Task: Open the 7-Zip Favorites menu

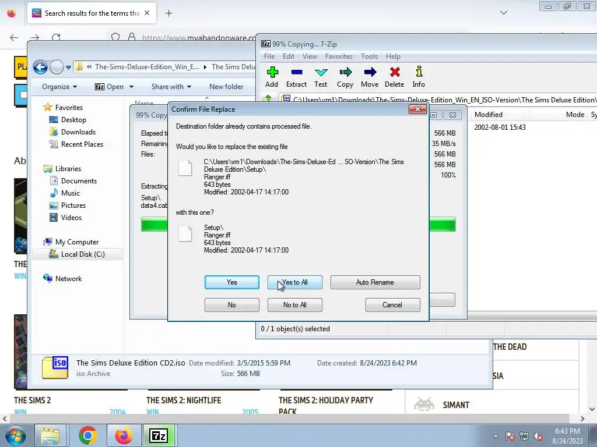Action: click(x=339, y=56)
